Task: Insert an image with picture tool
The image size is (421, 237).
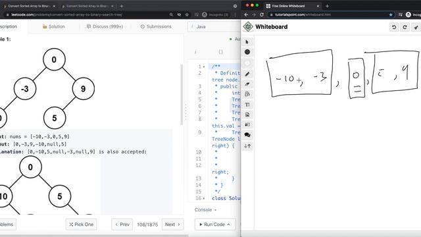Action: tap(247, 115)
